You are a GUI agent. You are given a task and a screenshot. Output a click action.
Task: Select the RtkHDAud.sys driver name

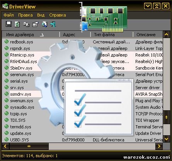tap(24, 61)
